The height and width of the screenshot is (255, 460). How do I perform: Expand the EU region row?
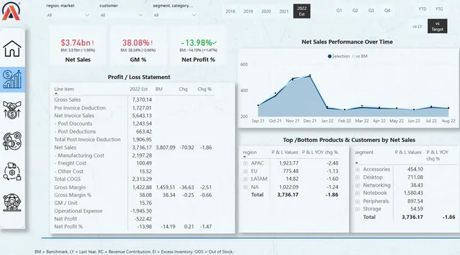246,171
